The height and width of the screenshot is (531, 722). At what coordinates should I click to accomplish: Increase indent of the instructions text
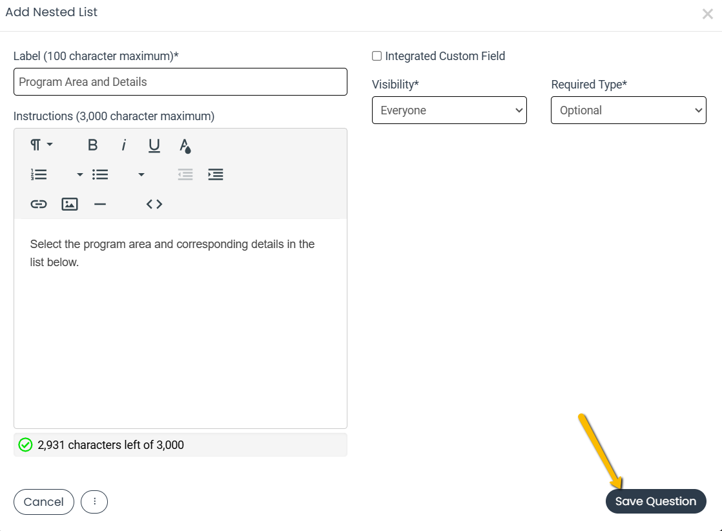tap(216, 174)
